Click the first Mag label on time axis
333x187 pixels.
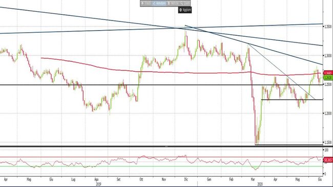coord(29,179)
